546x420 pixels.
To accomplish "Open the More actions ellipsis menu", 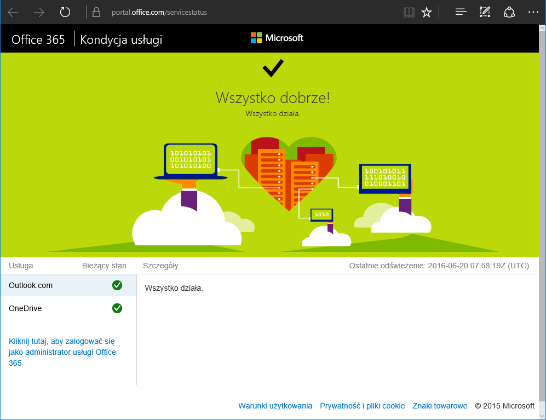I will click(533, 12).
